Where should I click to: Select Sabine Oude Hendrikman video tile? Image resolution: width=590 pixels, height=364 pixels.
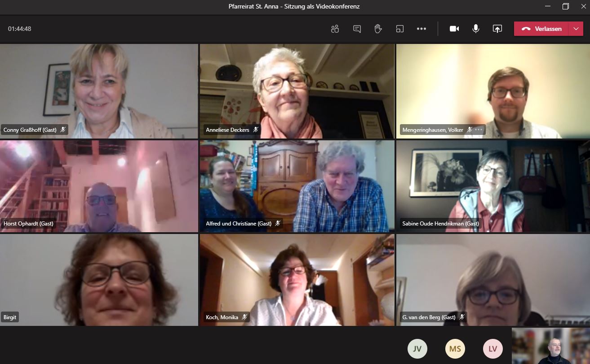(x=493, y=186)
